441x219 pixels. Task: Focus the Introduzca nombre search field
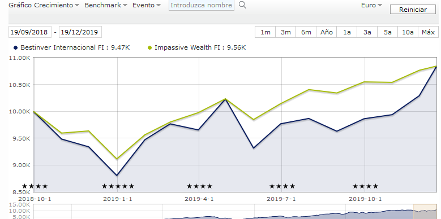point(202,5)
